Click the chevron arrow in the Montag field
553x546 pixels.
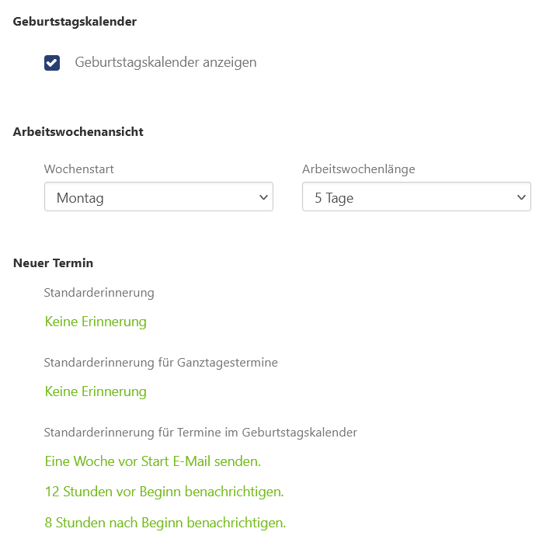point(263,197)
